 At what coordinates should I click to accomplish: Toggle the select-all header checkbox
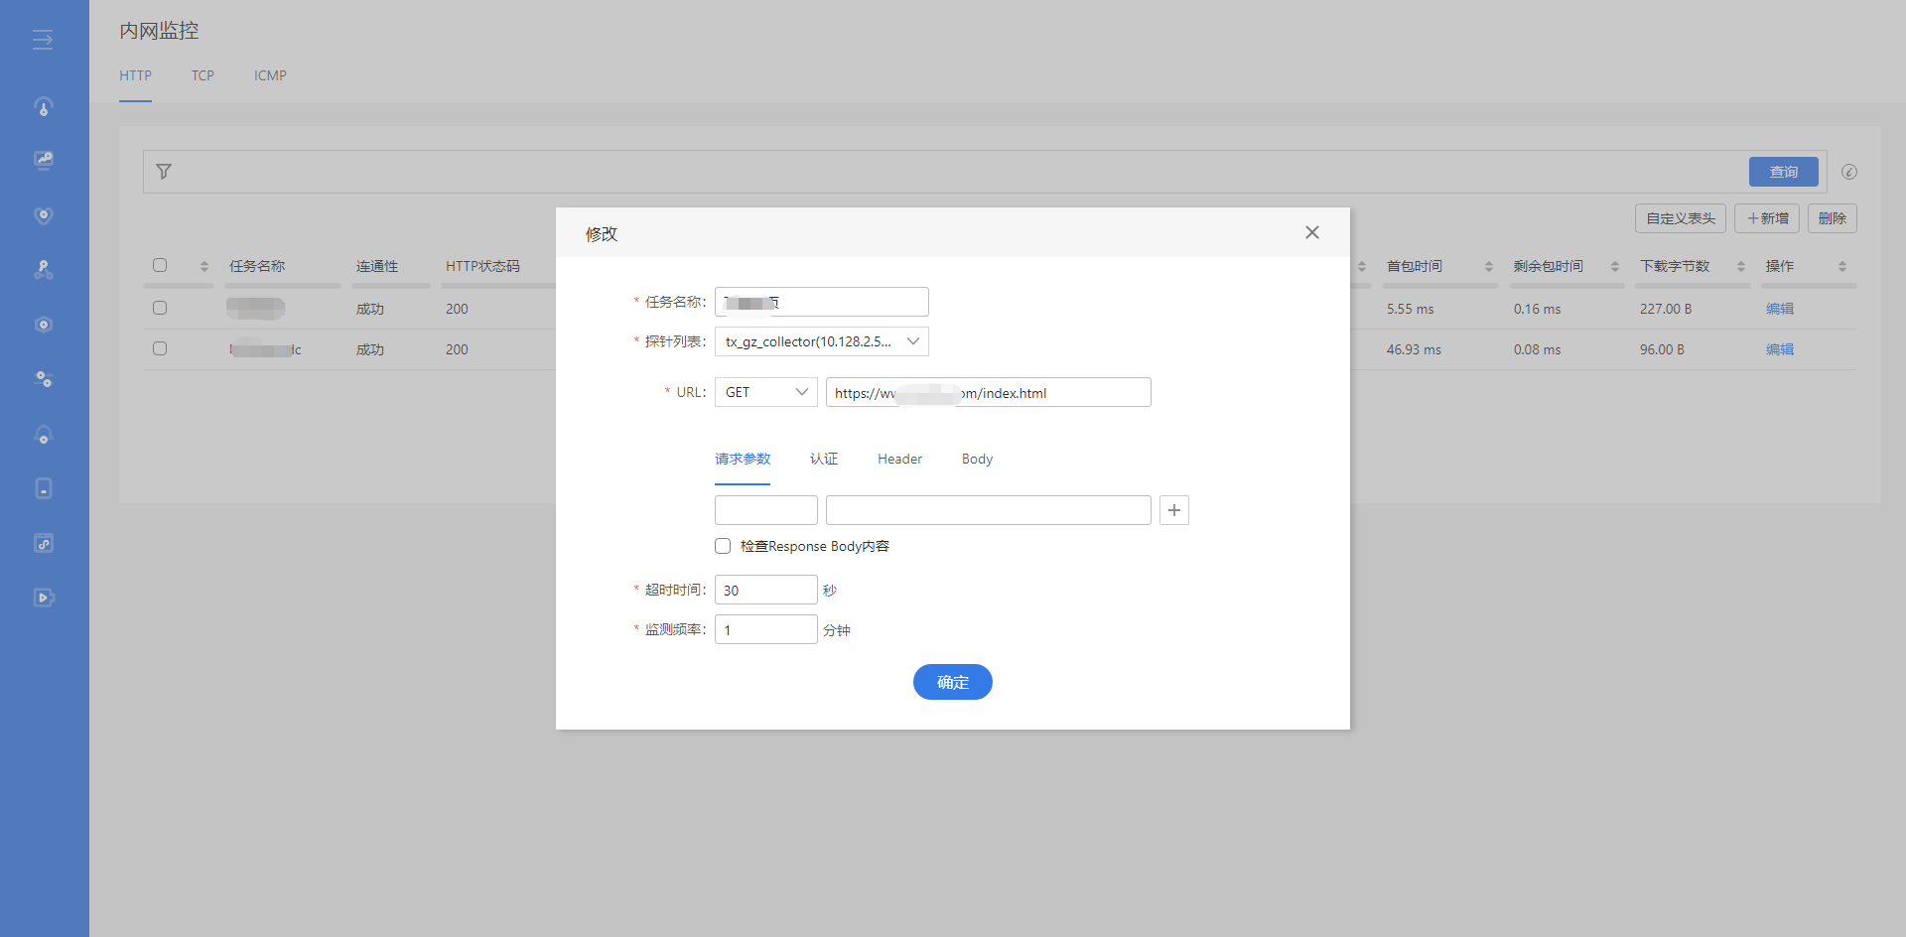tap(160, 265)
